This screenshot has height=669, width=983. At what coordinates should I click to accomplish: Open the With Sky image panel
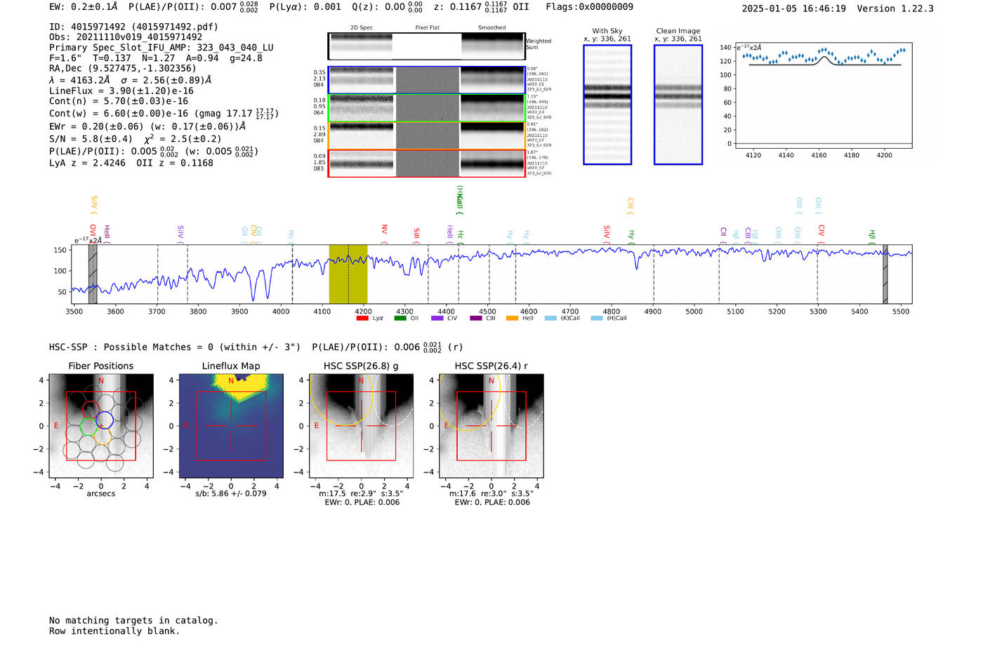point(607,105)
